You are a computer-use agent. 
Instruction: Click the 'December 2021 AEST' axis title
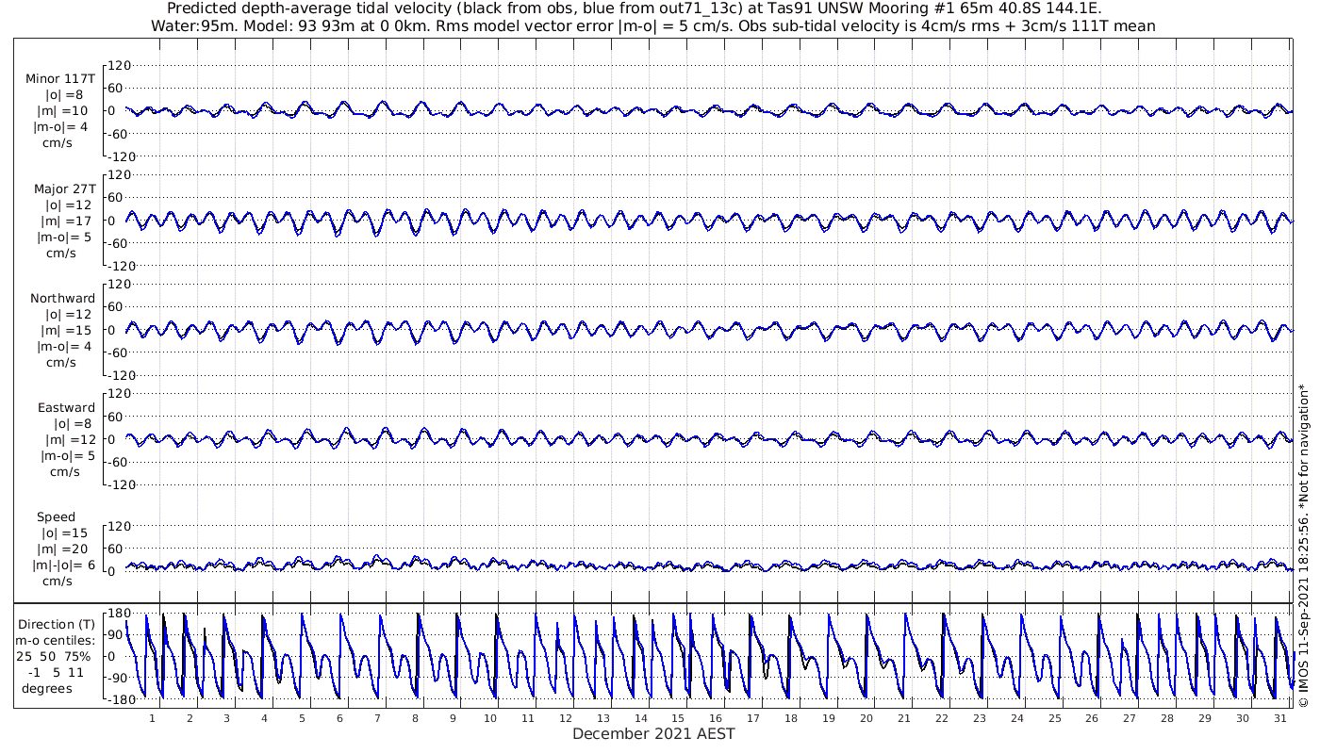click(x=653, y=733)
